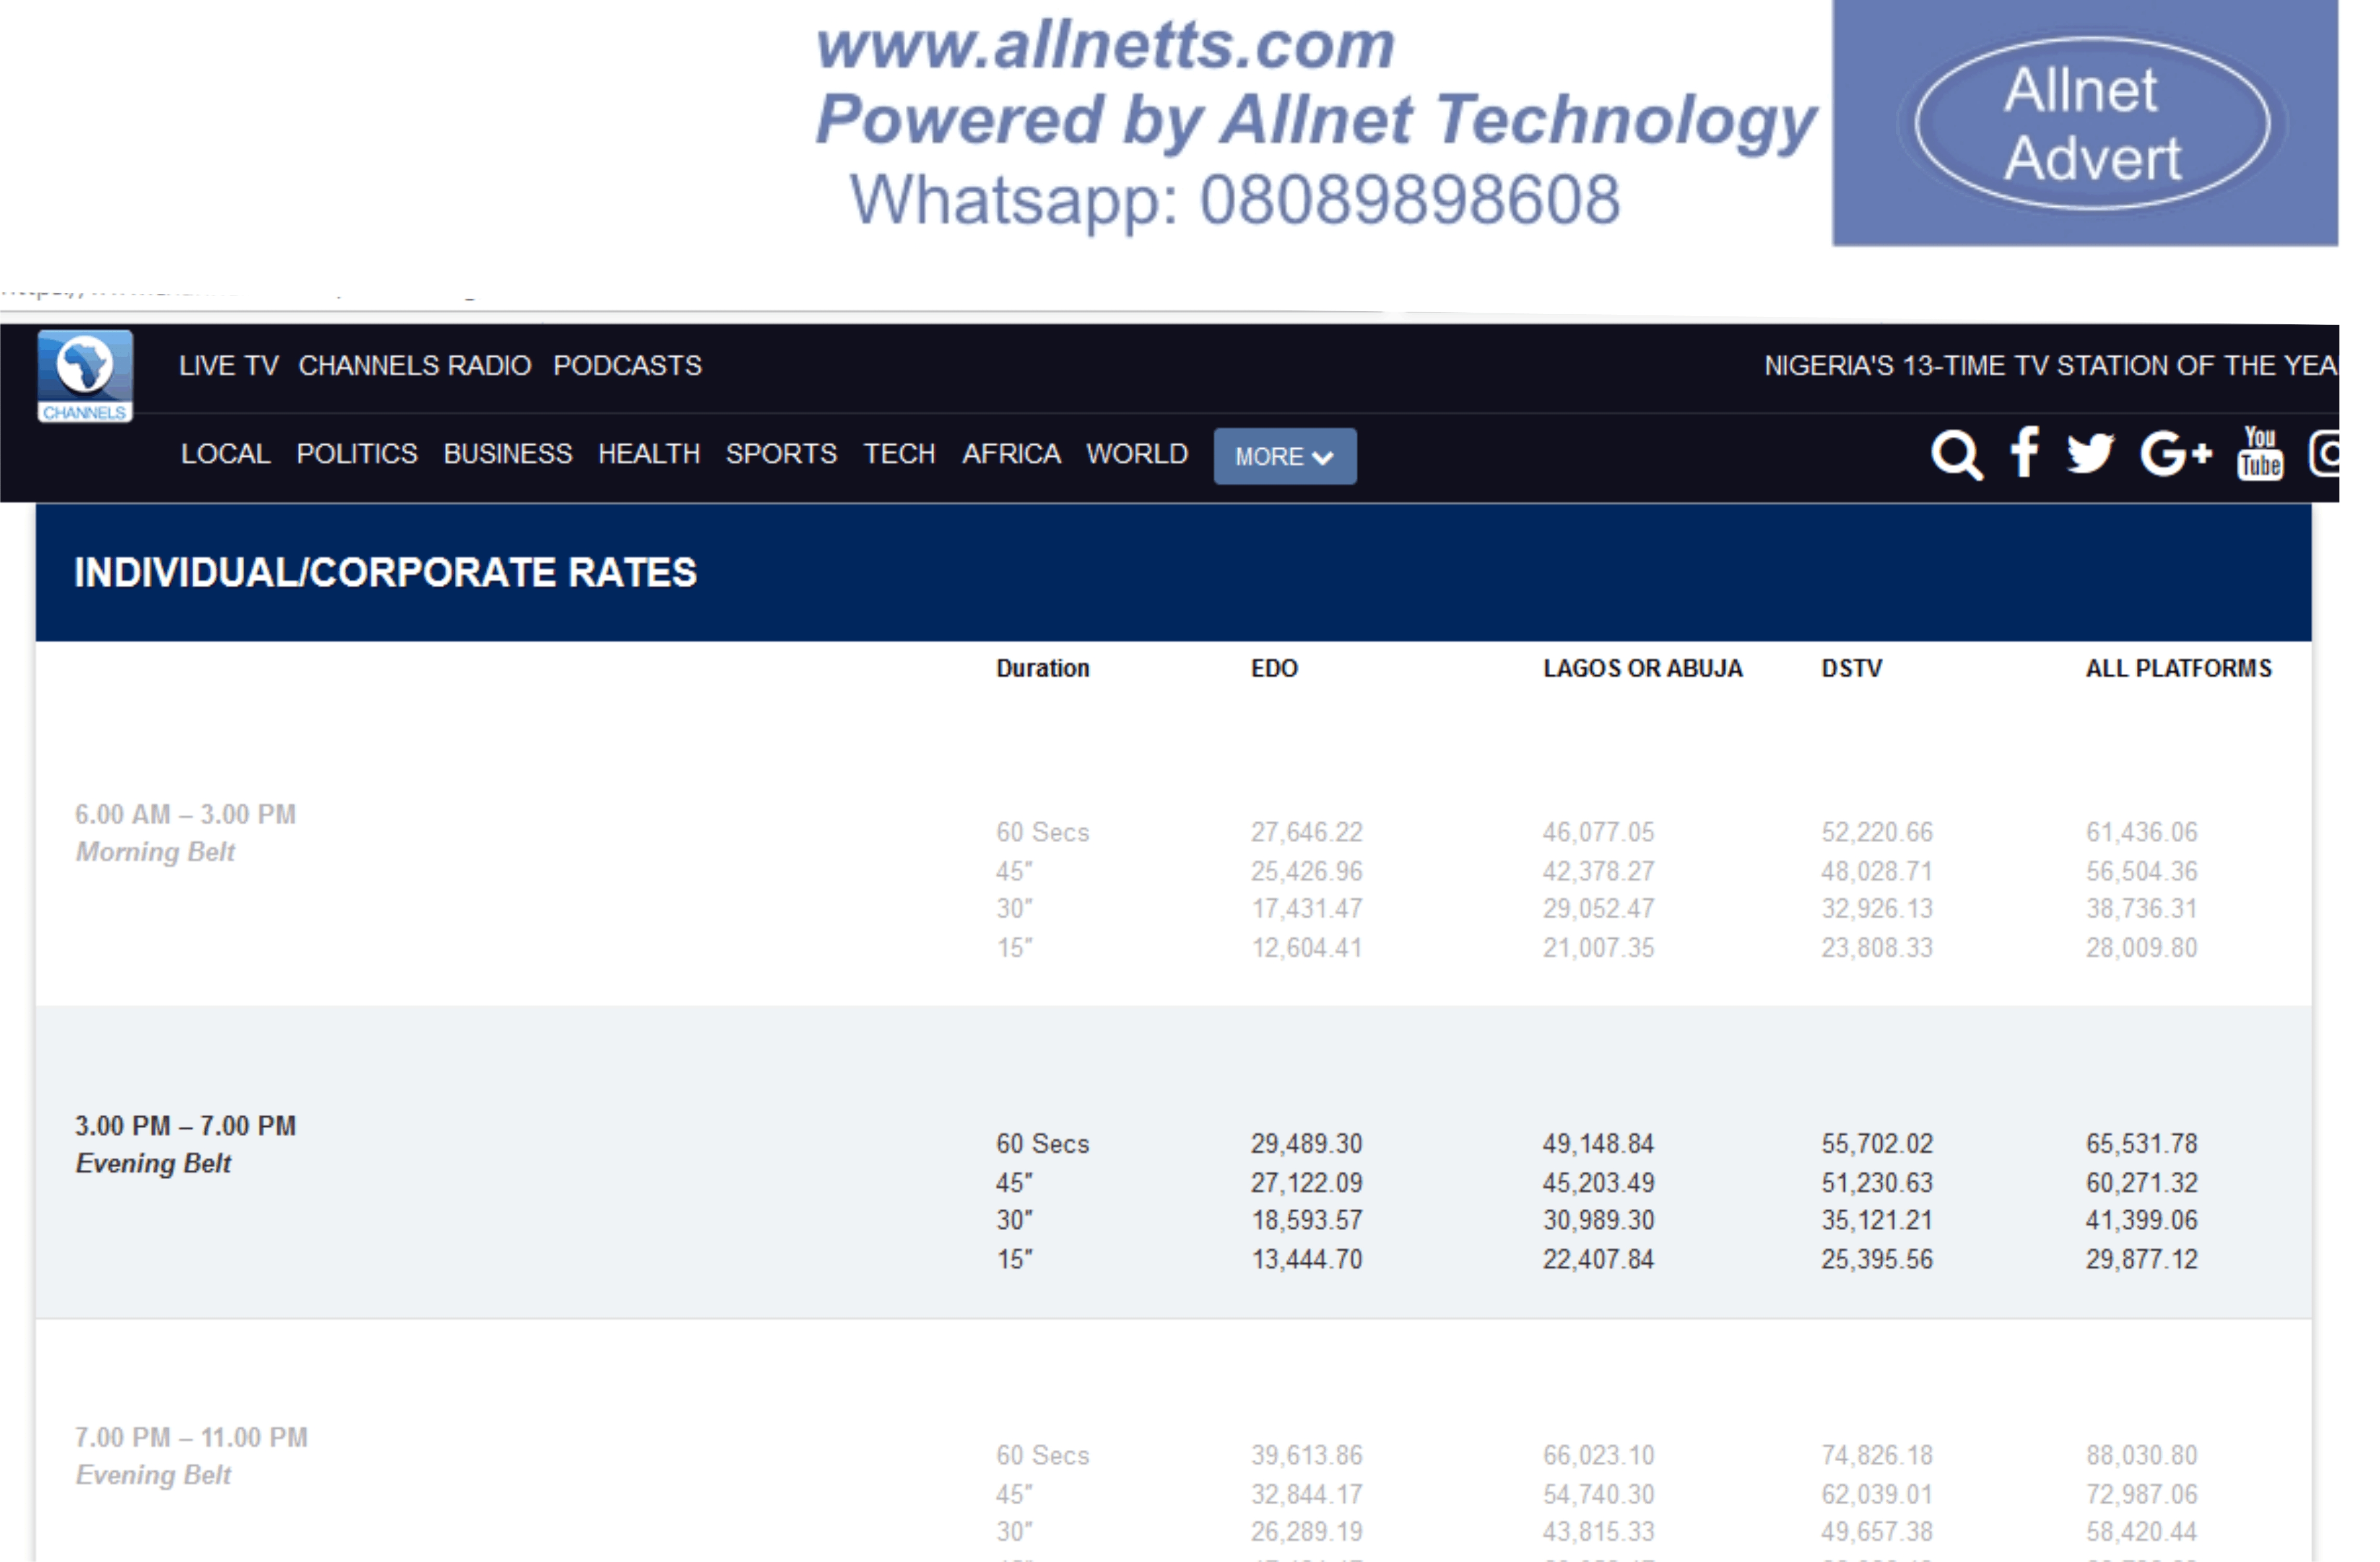Navigate to BUSINESS news

(507, 453)
